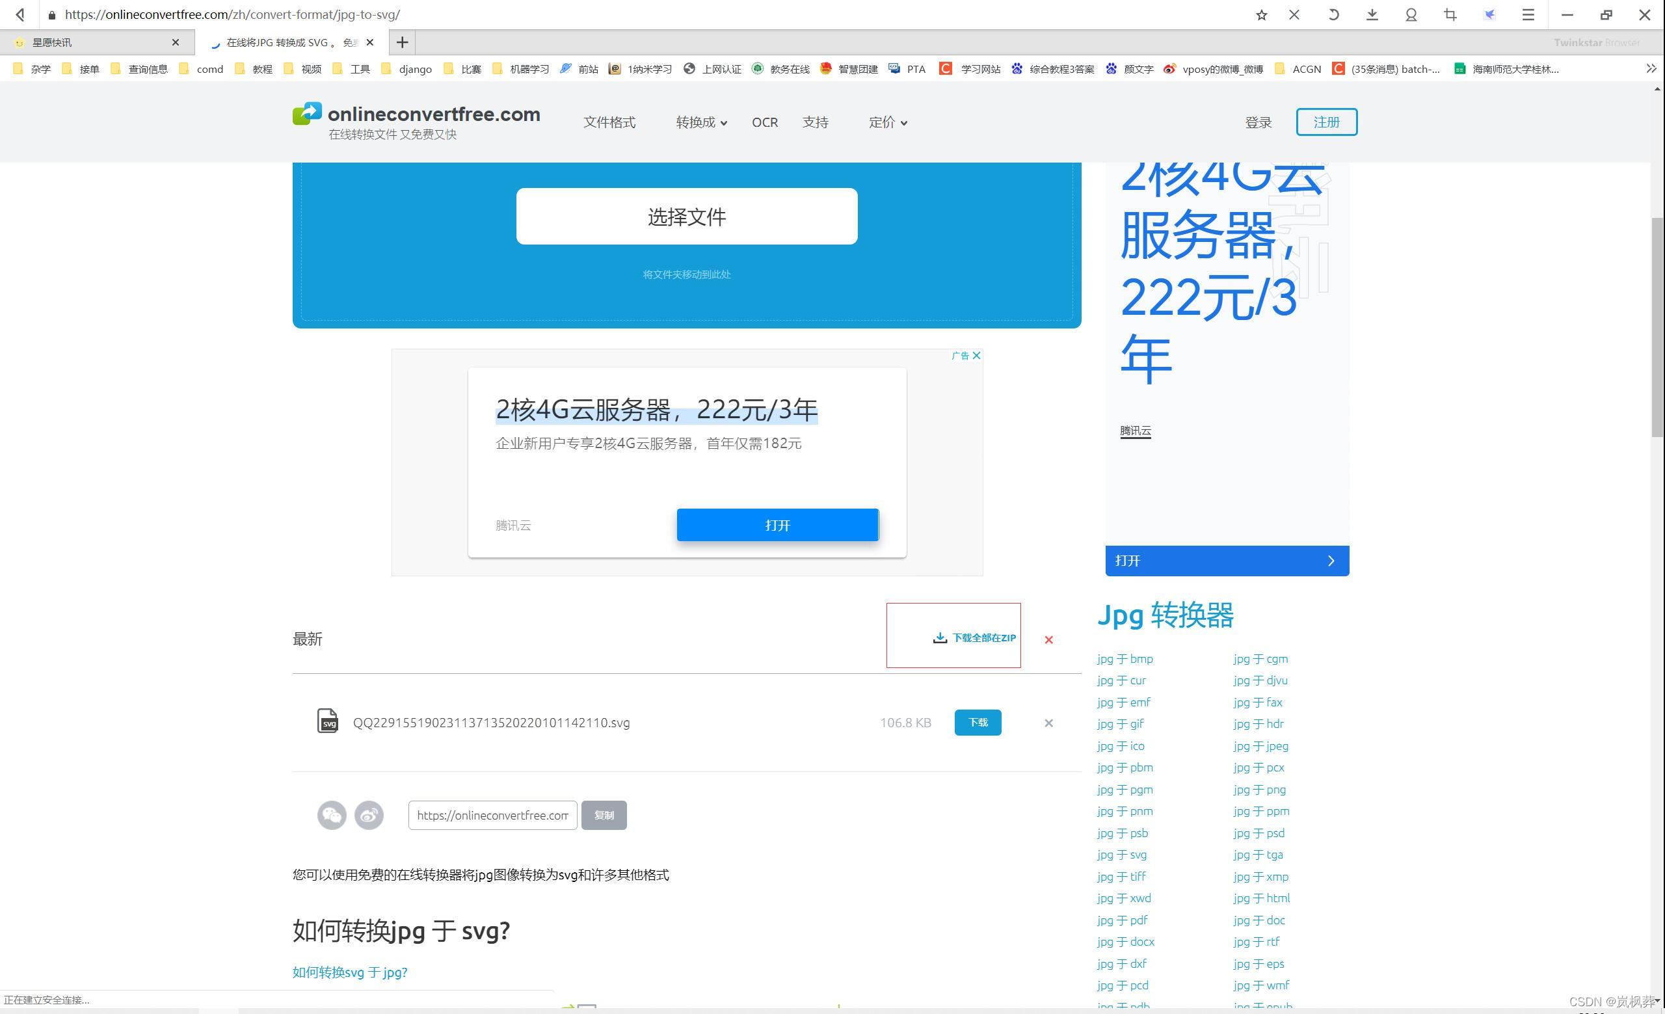This screenshot has height=1014, width=1665.
Task: Click the screenshot crop icon in toolbar
Action: pos(1450,14)
